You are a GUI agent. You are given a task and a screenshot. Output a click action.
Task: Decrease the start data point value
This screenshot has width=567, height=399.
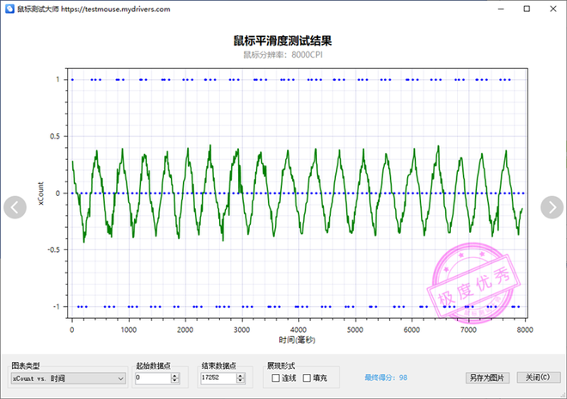coord(175,380)
